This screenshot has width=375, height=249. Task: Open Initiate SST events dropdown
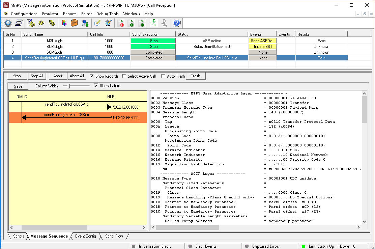pos(262,47)
